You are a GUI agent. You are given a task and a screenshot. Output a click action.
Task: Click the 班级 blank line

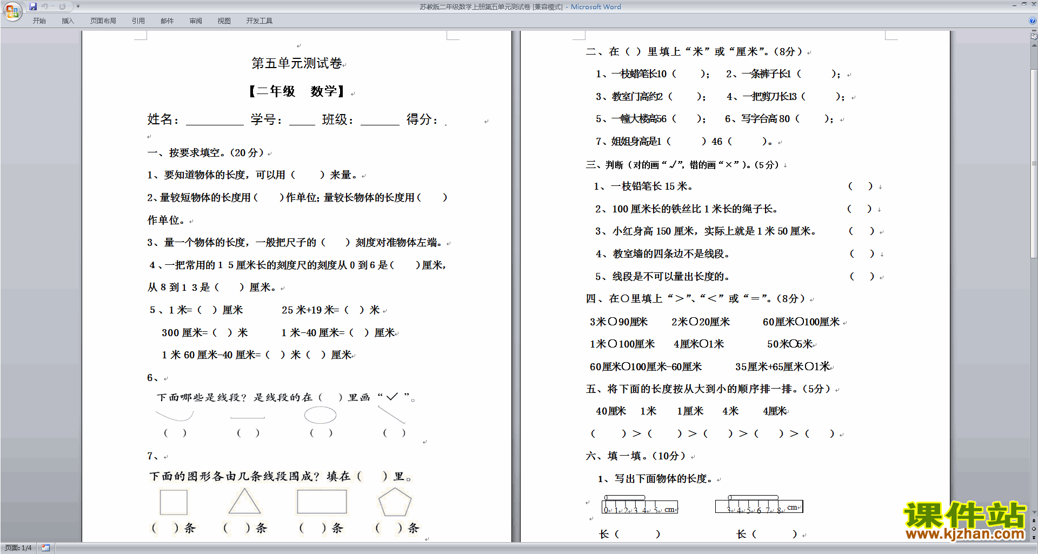tap(380, 121)
